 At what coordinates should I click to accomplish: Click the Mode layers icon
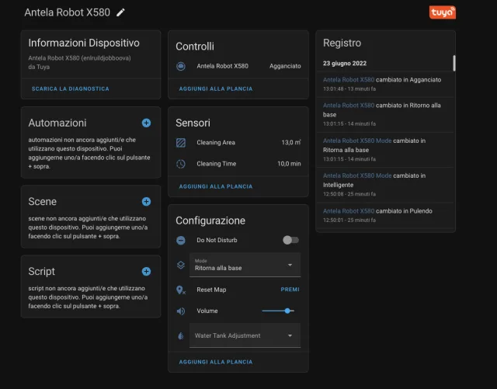(181, 265)
